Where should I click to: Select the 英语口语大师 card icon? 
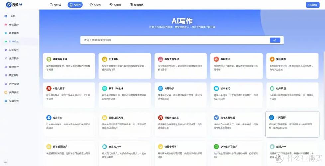point(105,118)
